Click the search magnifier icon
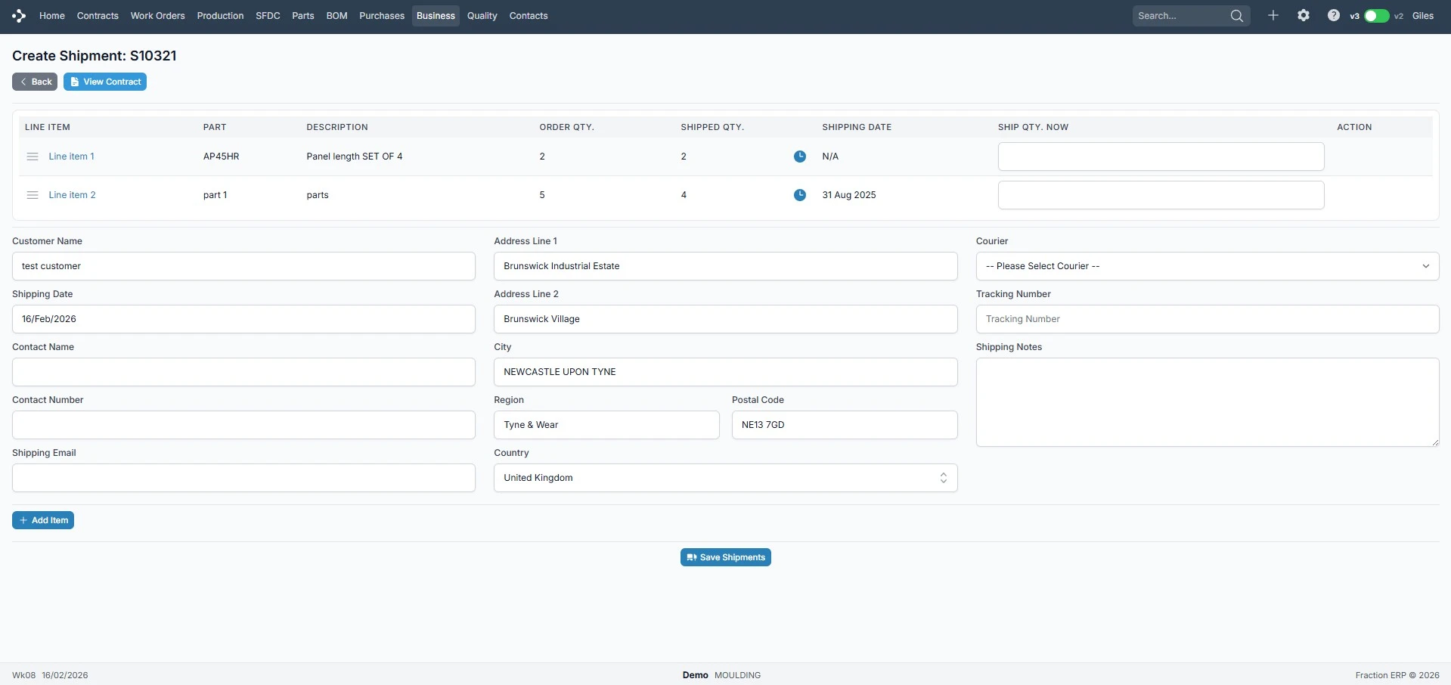1451x685 pixels. 1236,16
